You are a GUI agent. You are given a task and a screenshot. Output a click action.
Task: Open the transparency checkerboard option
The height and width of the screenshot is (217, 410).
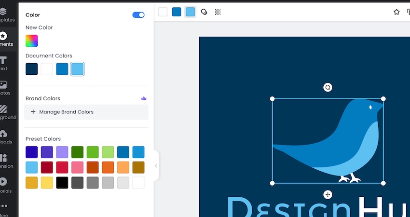218,12
